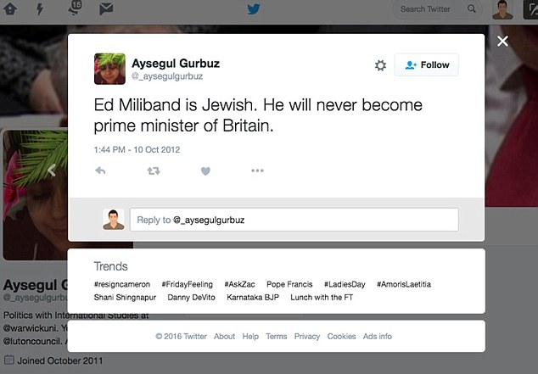The height and width of the screenshot is (374, 538).
Task: Open Messages envelope icon
Action: [x=106, y=9]
